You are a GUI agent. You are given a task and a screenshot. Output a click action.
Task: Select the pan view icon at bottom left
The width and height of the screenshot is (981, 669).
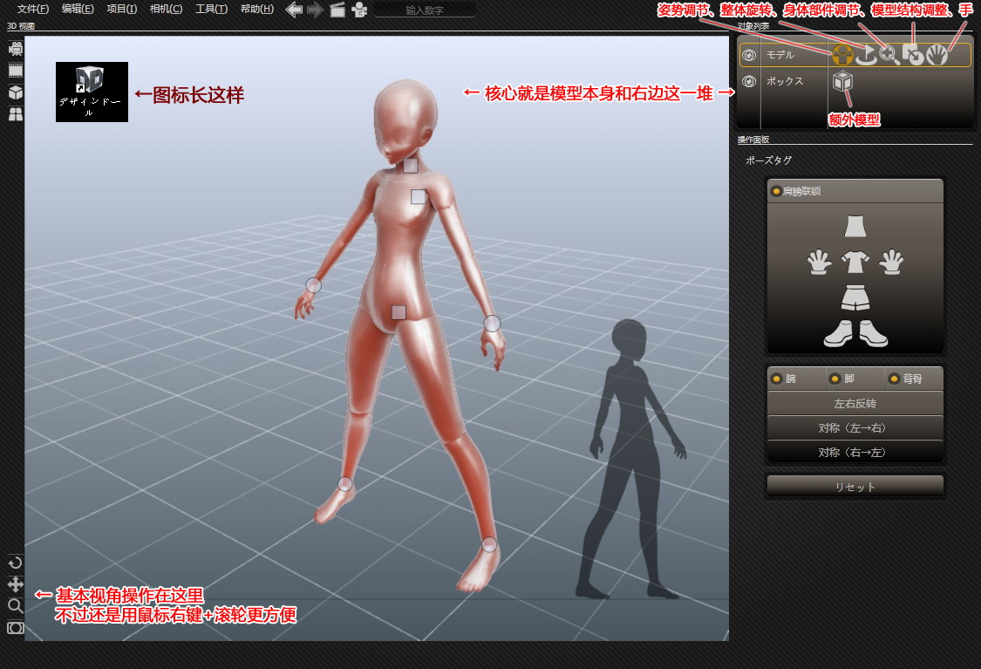tap(14, 586)
